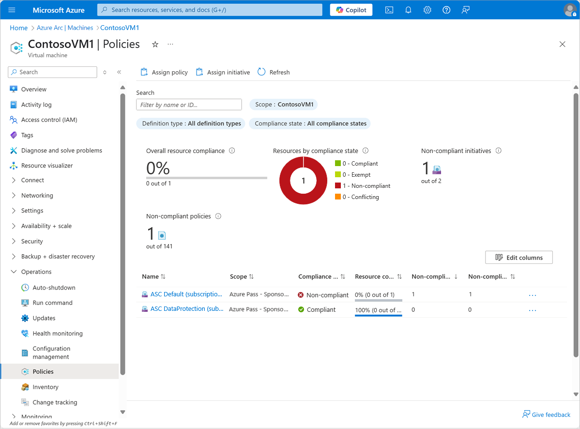
Task: Click the sidebar Search field
Action: tap(52, 72)
